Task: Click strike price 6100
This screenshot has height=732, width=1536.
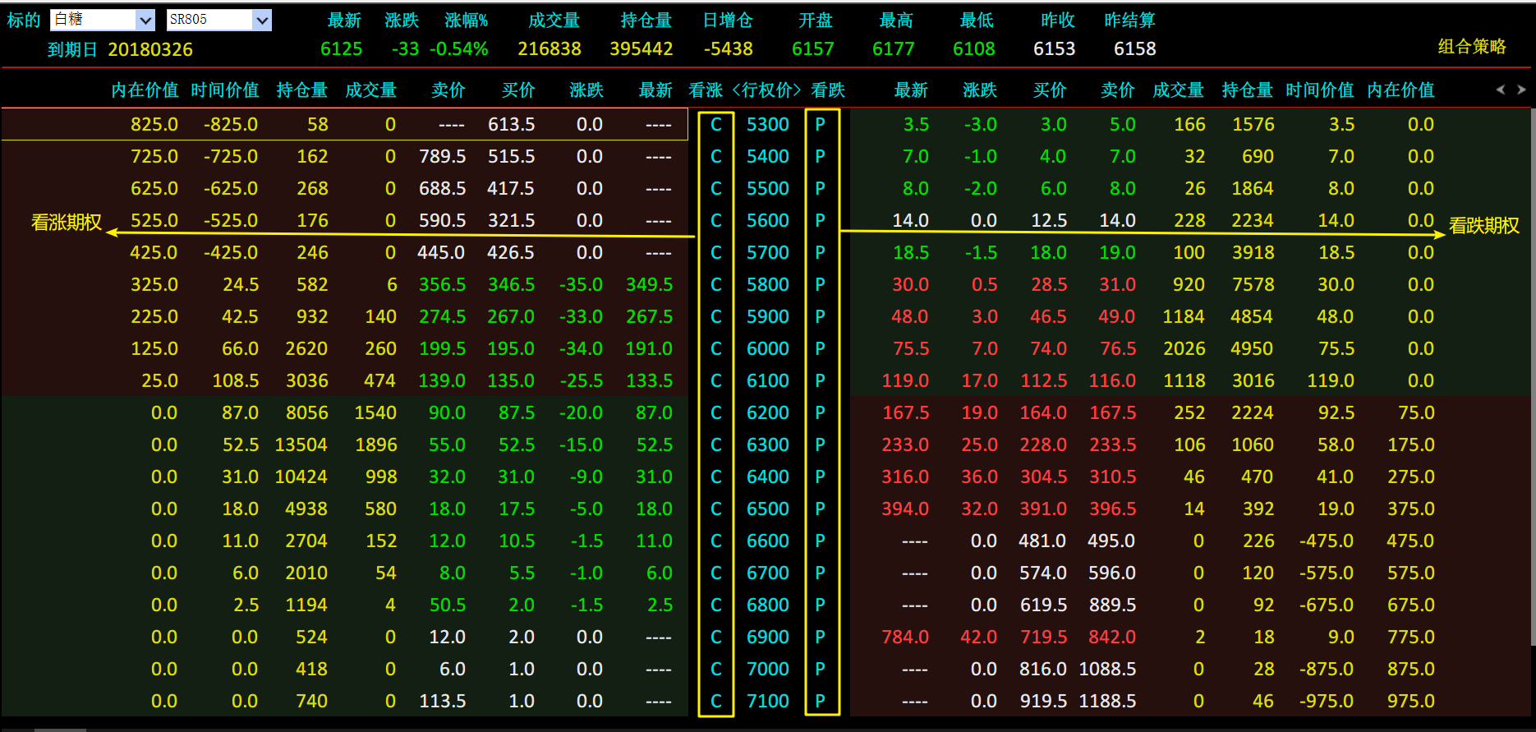Action: tap(768, 381)
